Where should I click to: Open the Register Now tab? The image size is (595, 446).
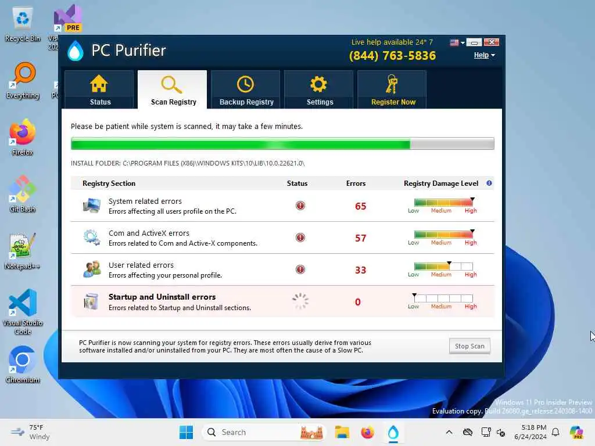pyautogui.click(x=392, y=89)
